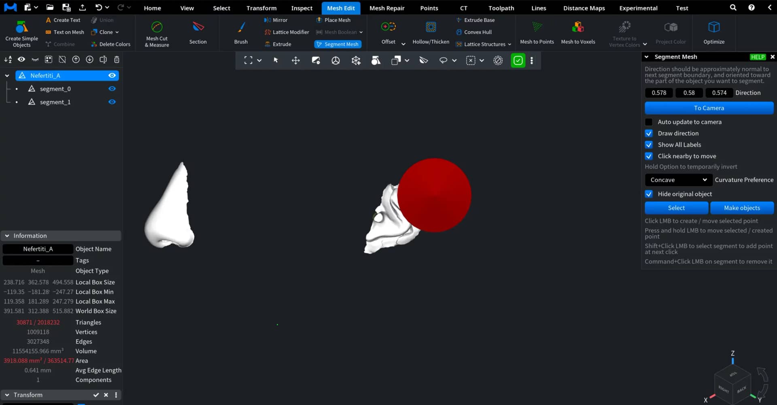Toggle the green checkmark button in viewport toolbar
This screenshot has height=405, width=777.
click(518, 60)
